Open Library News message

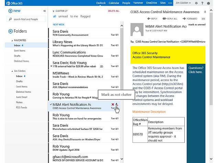pos(84,43)
